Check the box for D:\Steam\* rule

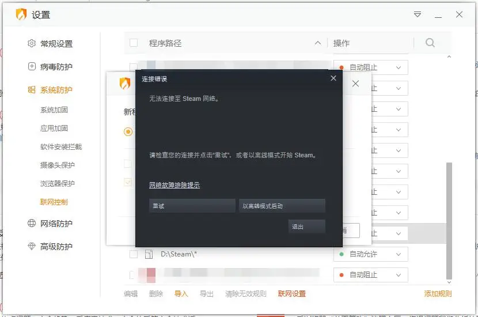134,254
